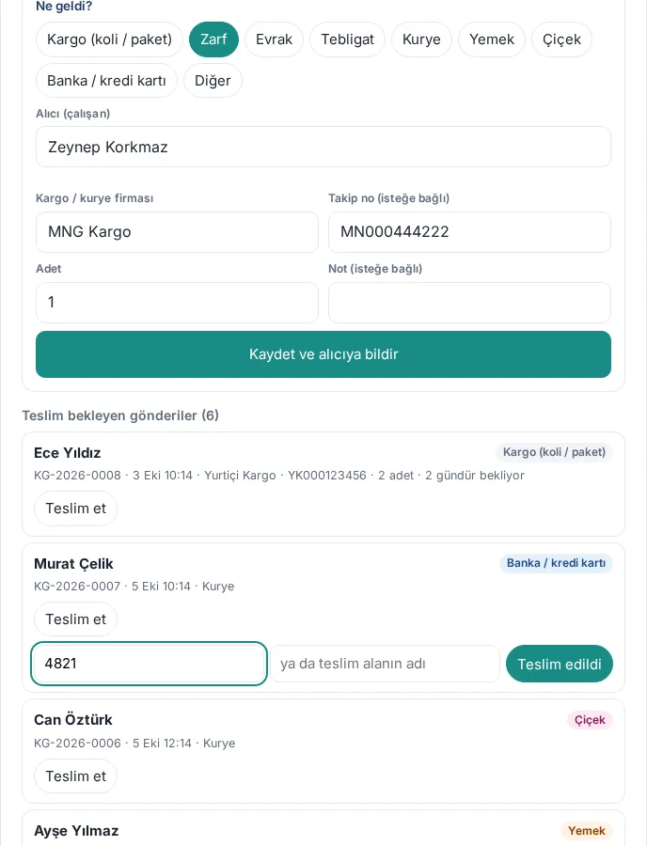Viewport: 647px width, 846px height.
Task: Click the Takip no input field
Action: click(469, 232)
